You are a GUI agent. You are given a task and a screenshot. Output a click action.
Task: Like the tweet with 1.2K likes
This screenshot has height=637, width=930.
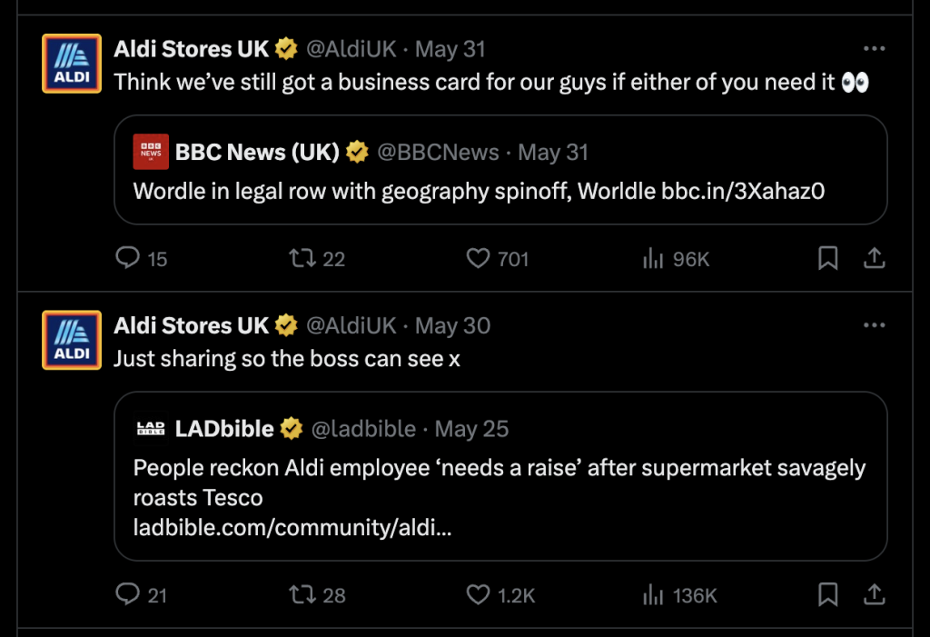[x=479, y=595]
